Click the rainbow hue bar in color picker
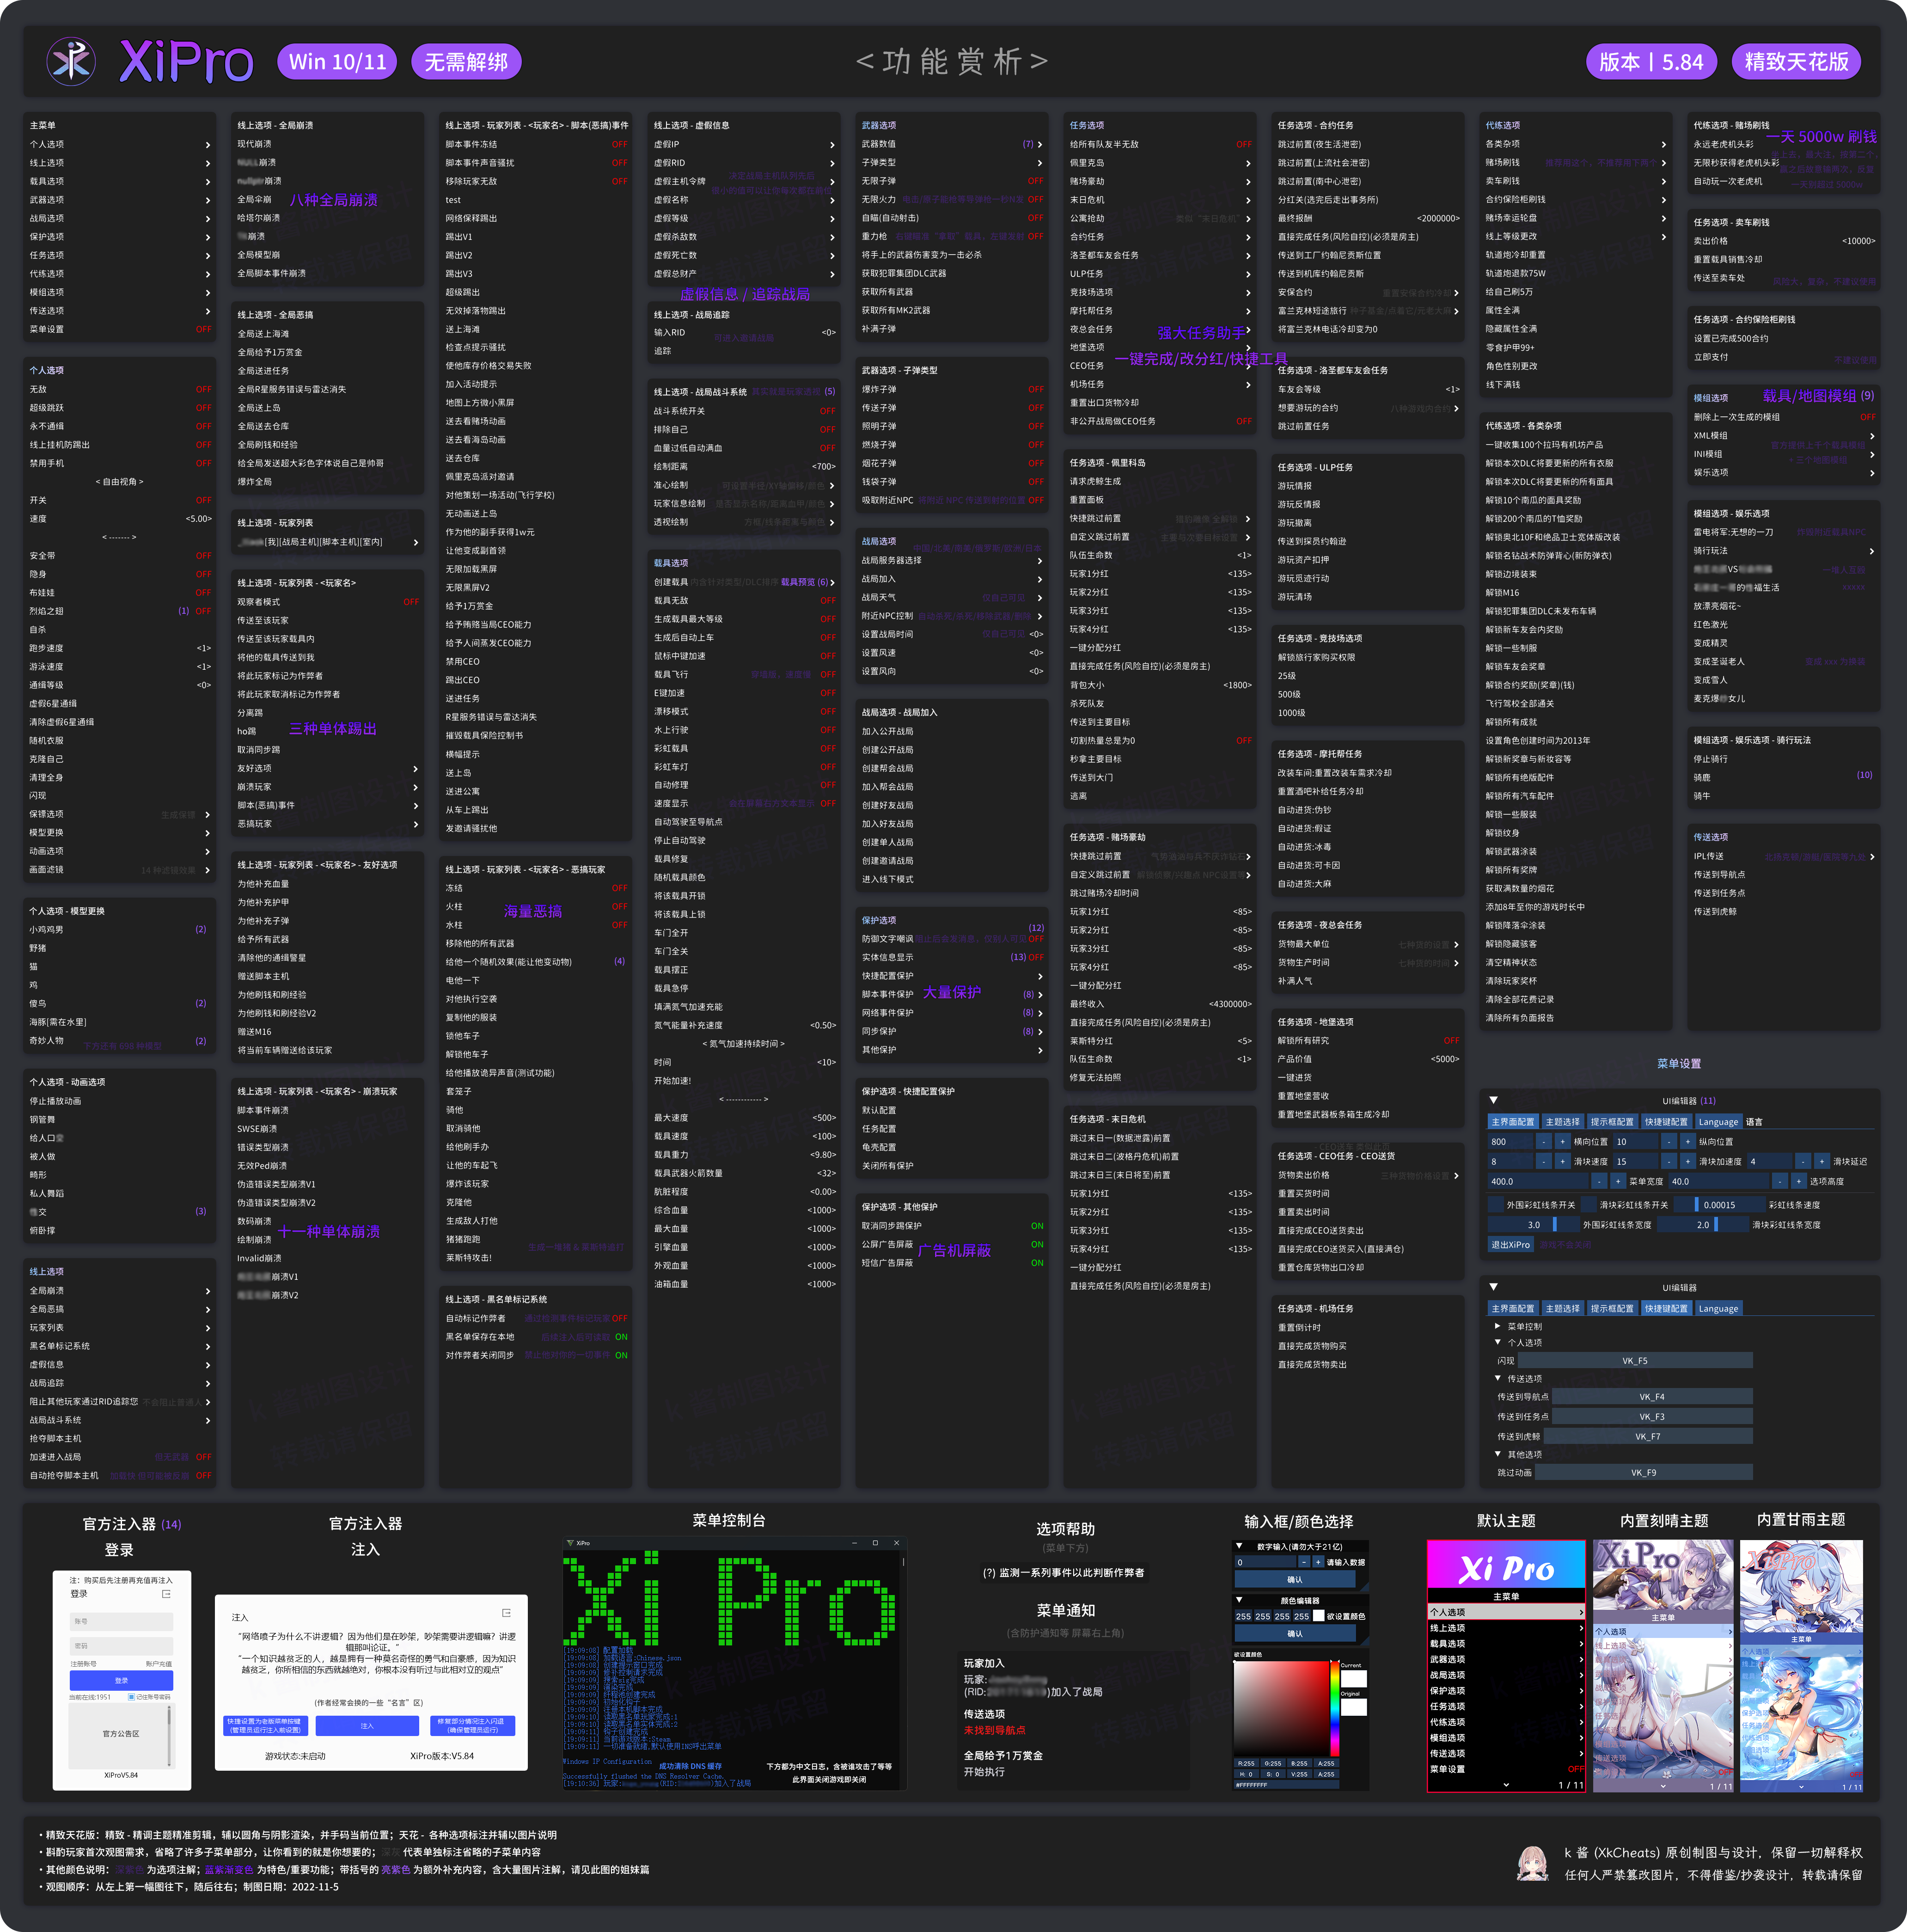This screenshot has width=1907, height=1932. [x=1334, y=1710]
